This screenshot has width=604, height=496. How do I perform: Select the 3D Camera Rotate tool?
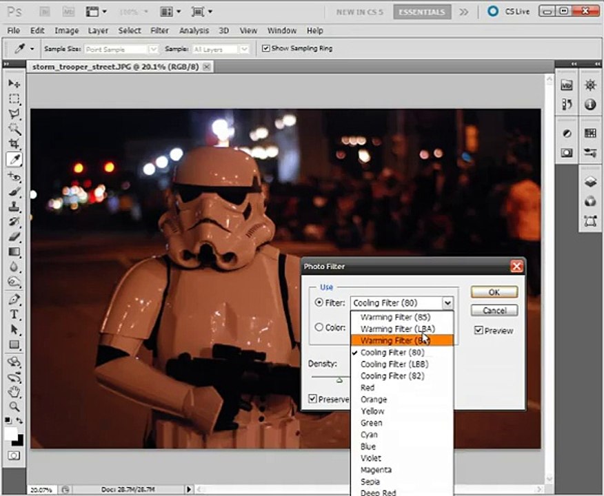click(x=14, y=377)
